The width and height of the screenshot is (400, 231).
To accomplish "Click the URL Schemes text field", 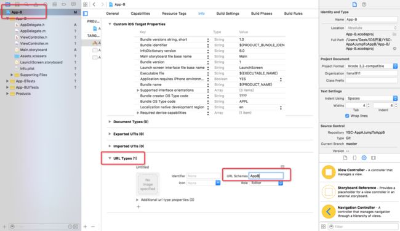I will pos(266,176).
